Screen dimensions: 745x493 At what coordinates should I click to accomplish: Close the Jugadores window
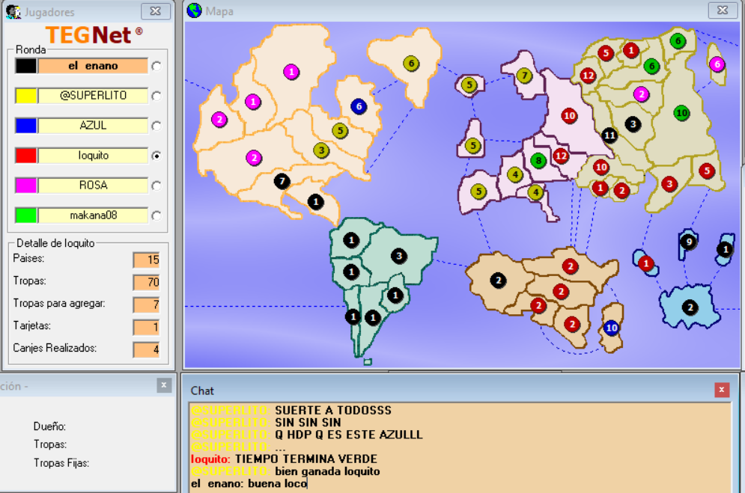[154, 10]
